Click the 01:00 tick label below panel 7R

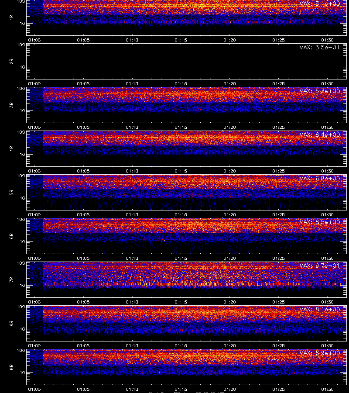(34, 302)
